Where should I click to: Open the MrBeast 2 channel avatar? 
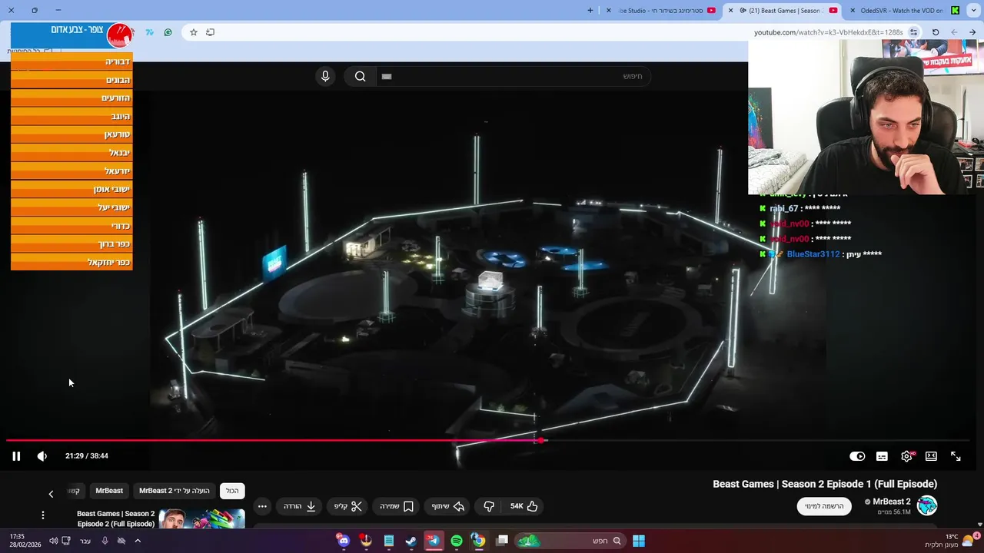[927, 505]
